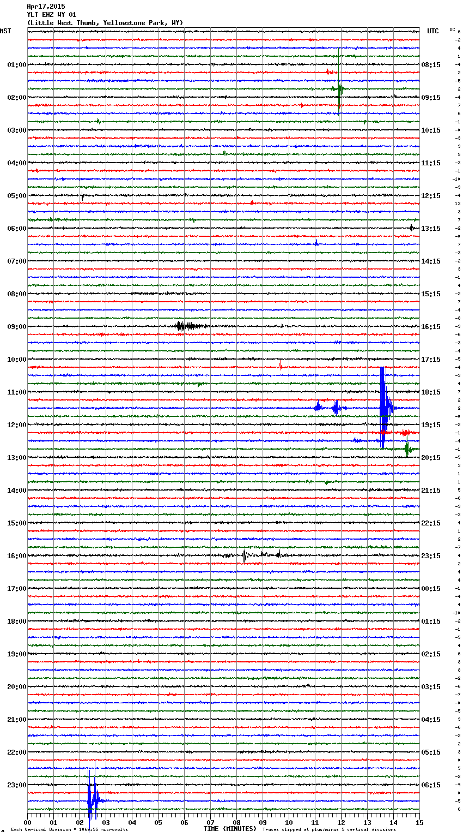Click the 09:15 UTC time label
Image resolution: width=463 pixels, height=837 pixels.
coord(431,98)
